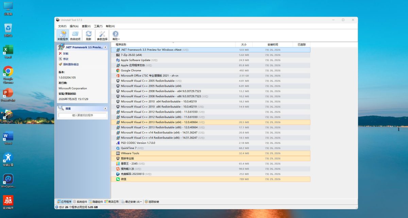Open the 自启动项 toolbar icon
The width and height of the screenshot is (408, 218).
pyautogui.click(x=75, y=35)
